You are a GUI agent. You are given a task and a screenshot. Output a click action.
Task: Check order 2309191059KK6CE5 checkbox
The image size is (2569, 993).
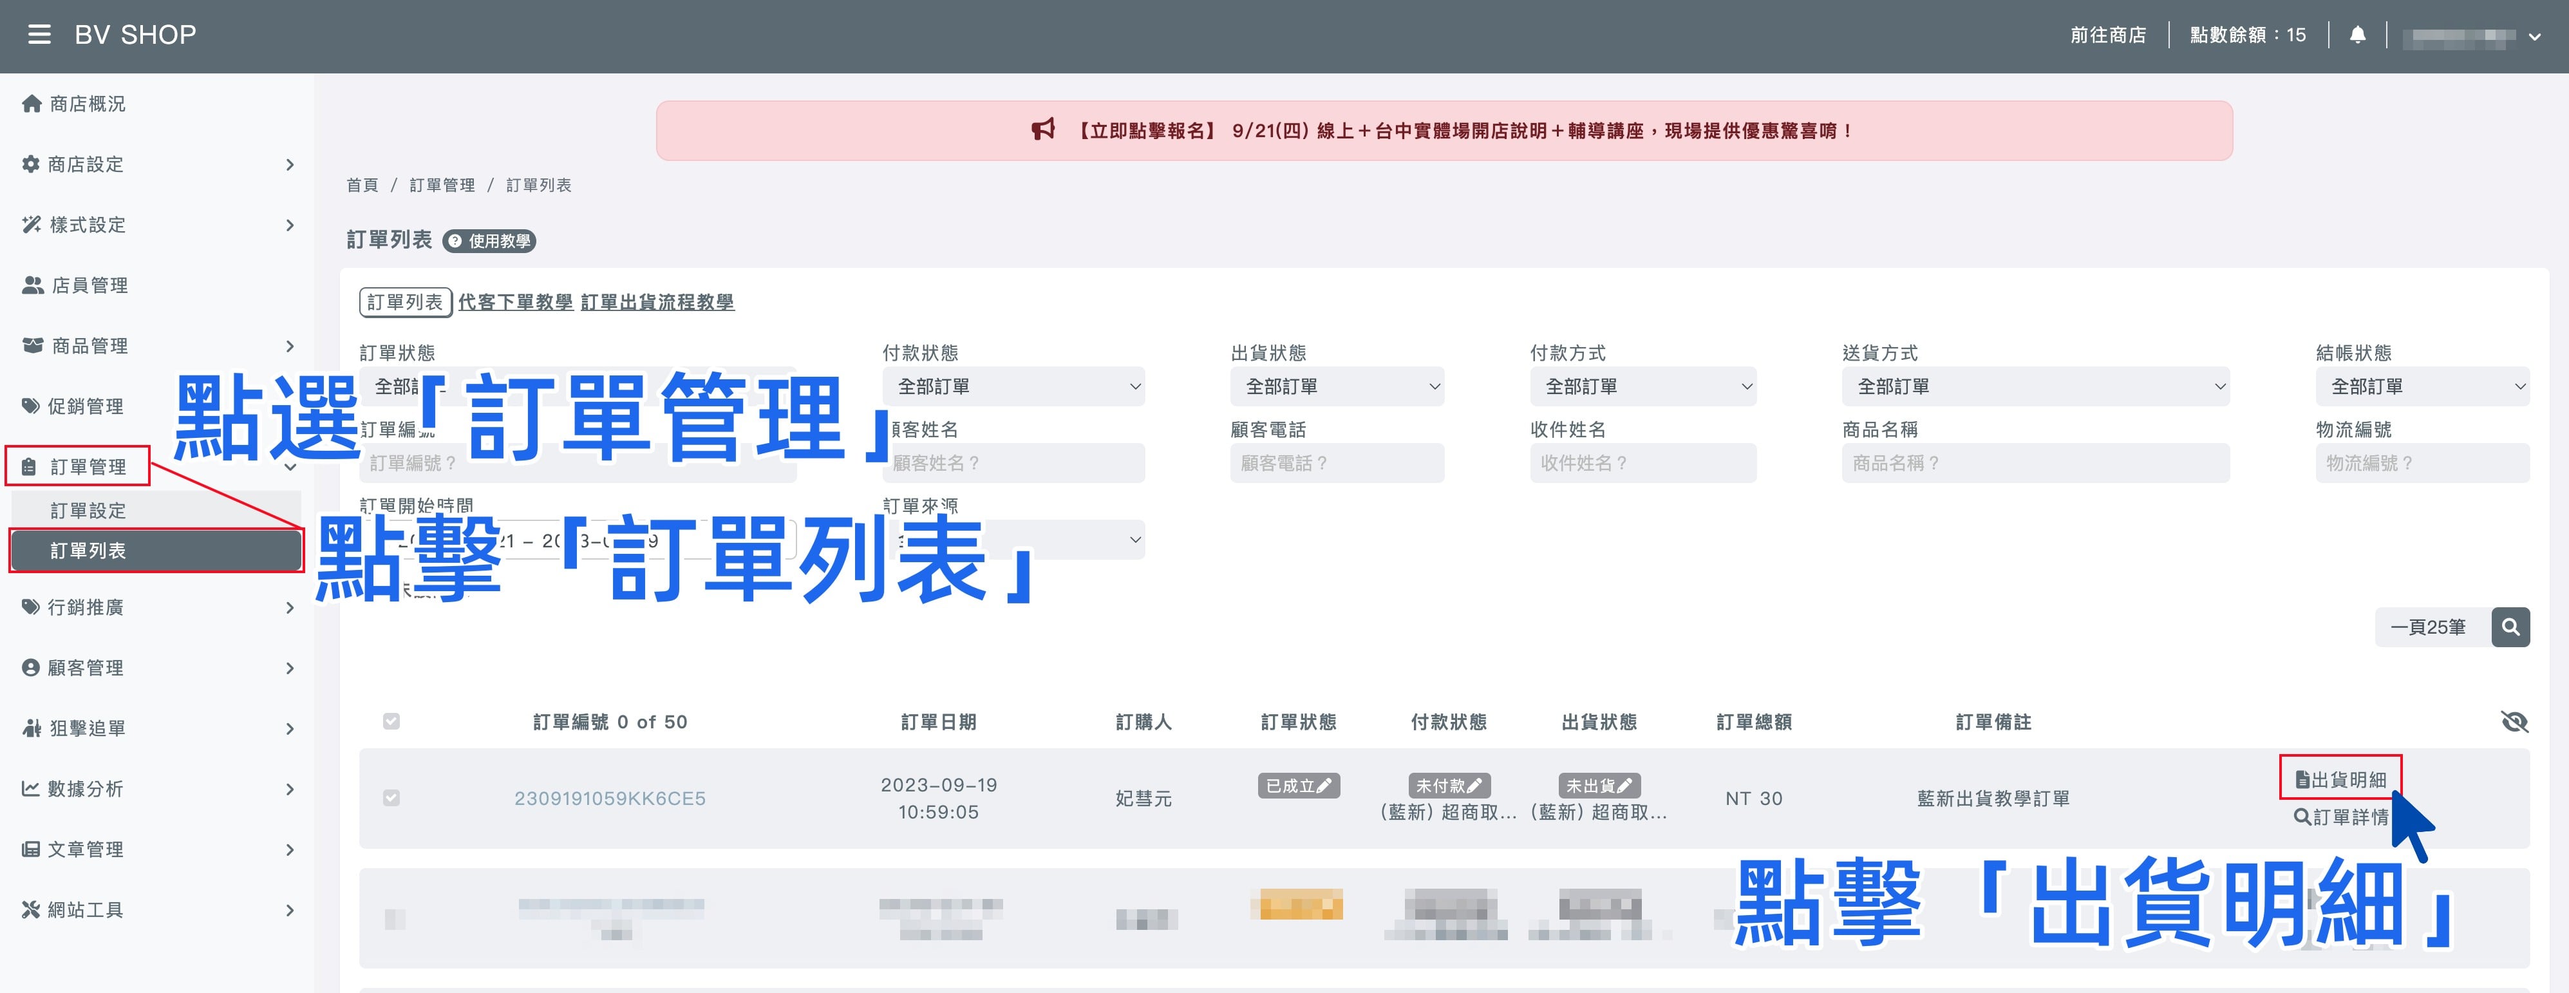point(391,798)
